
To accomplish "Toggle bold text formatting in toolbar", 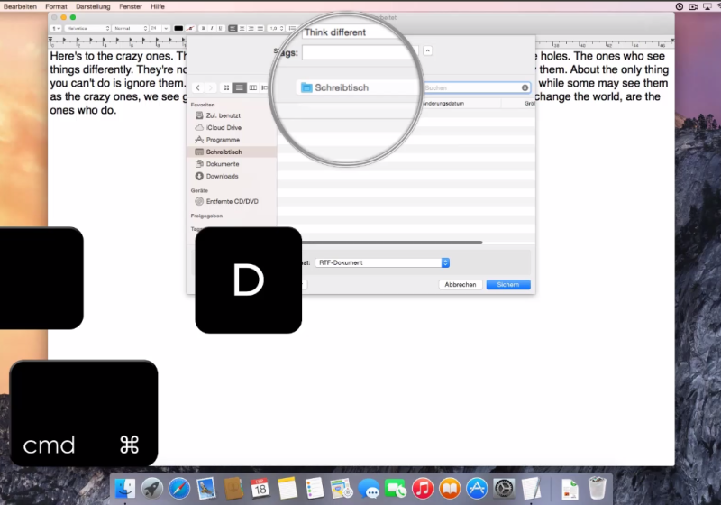I will coord(204,29).
